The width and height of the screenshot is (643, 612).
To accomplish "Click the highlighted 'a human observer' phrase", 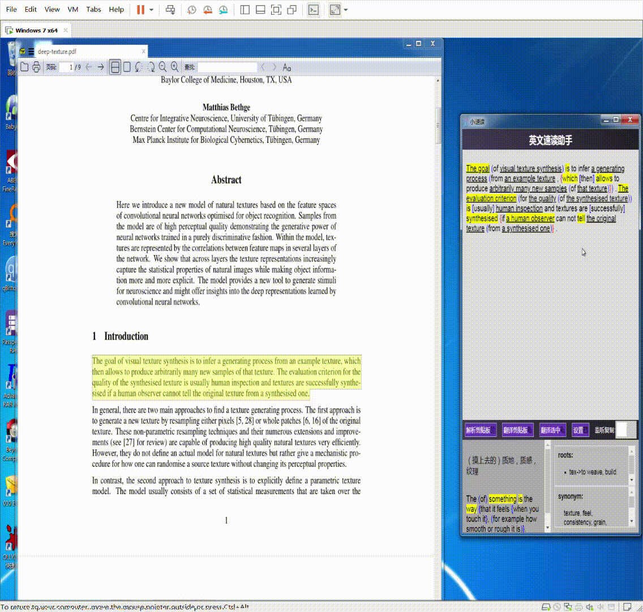I will (530, 218).
